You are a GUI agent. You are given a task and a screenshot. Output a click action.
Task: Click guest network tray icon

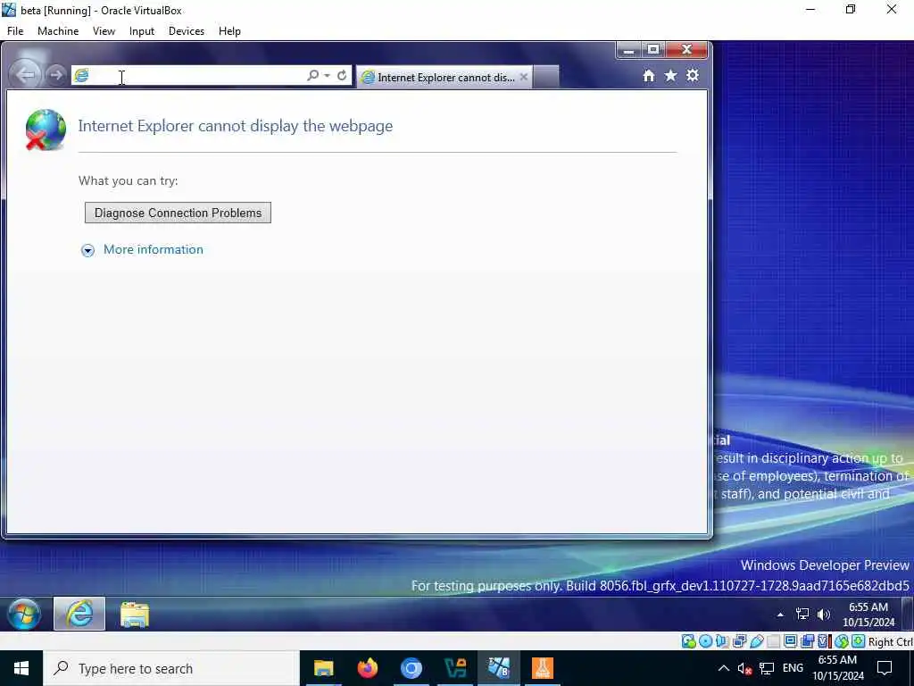[x=802, y=614]
